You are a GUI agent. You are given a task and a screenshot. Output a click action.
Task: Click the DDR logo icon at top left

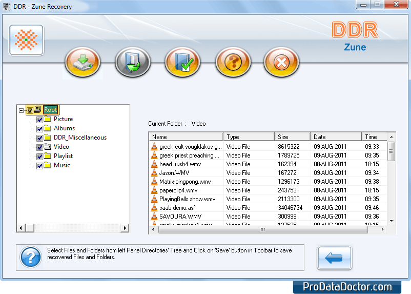(26, 40)
